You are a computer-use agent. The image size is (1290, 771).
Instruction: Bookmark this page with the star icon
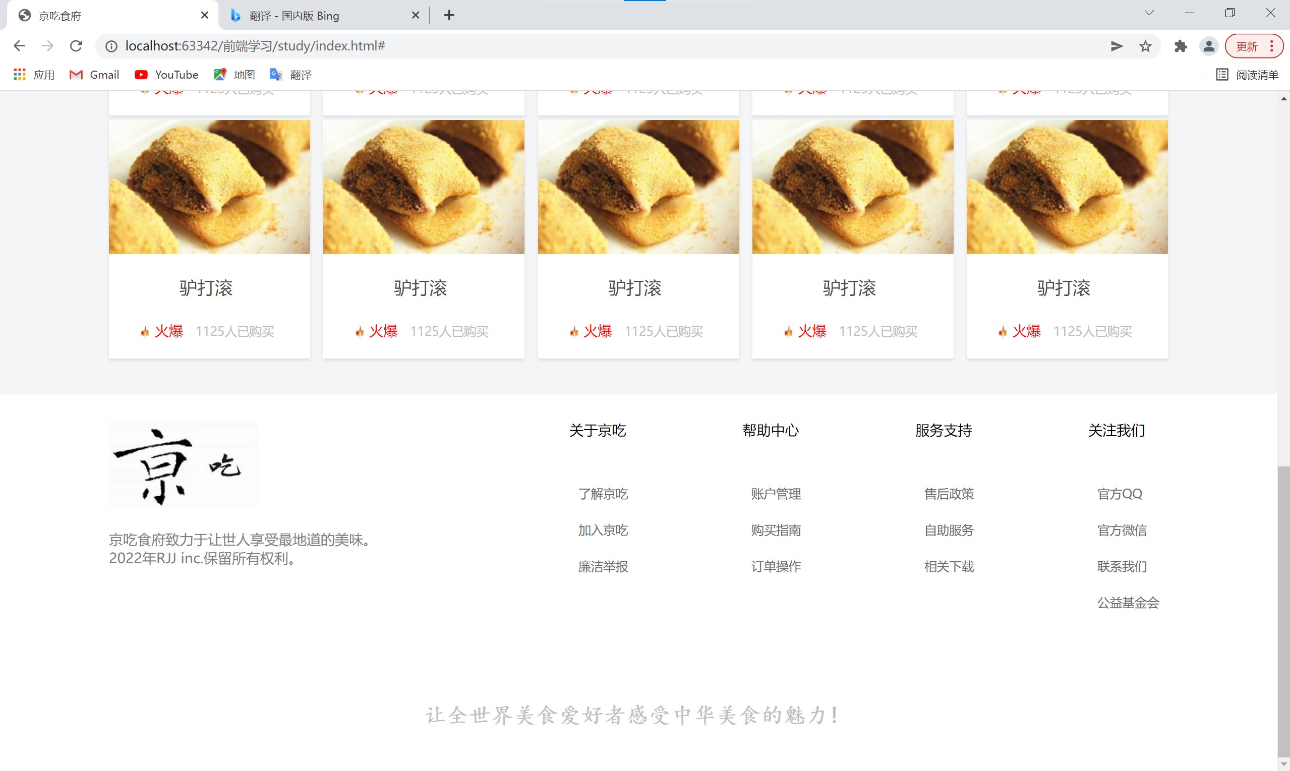tap(1145, 46)
